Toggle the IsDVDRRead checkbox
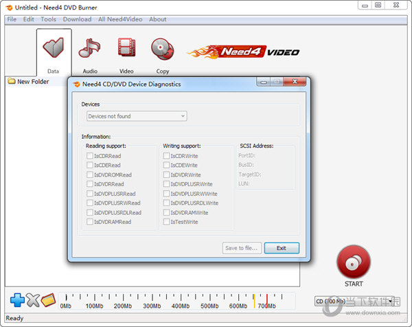 [90, 184]
